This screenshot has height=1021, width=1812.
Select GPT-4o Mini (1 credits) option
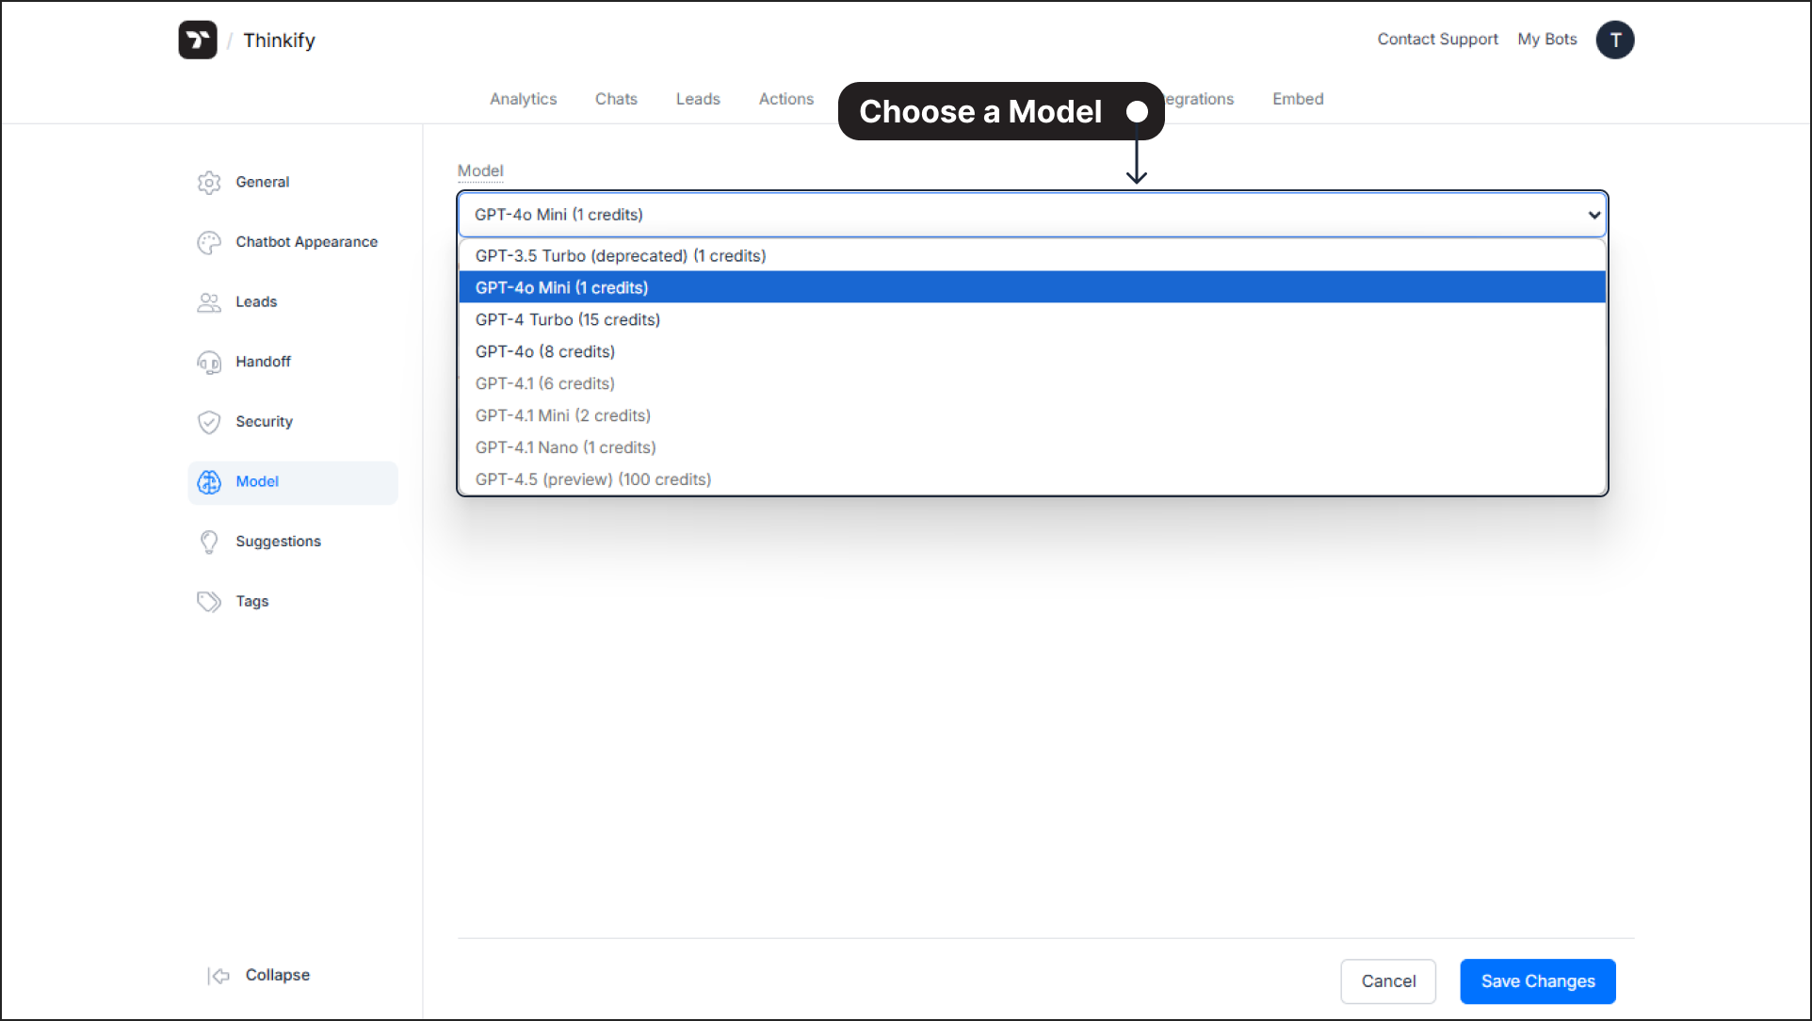[1032, 287]
